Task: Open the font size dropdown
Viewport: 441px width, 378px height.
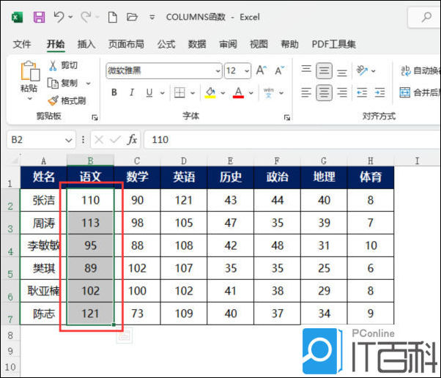Action: [247, 71]
